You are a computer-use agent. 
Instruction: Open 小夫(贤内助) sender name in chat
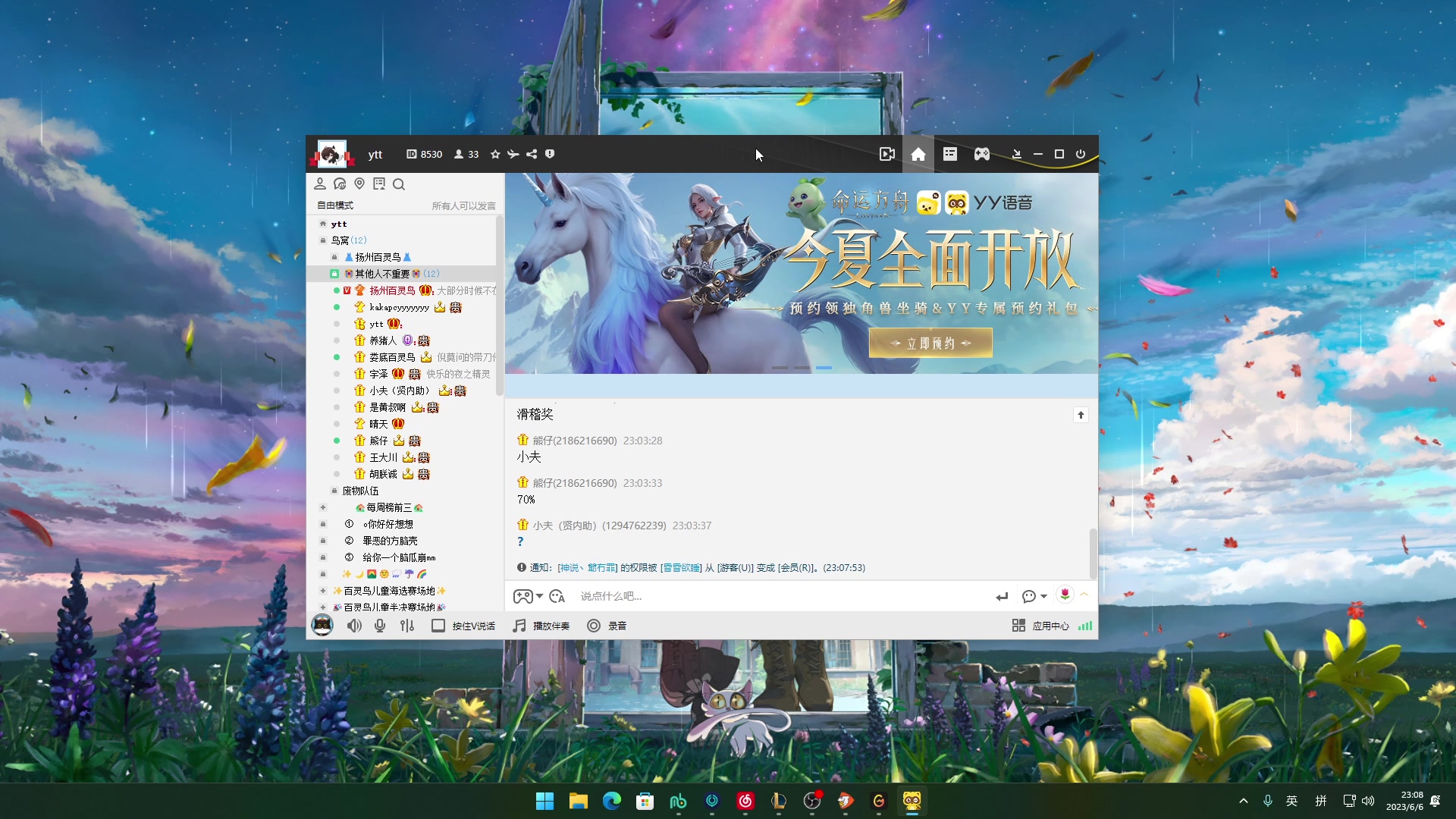pos(599,526)
